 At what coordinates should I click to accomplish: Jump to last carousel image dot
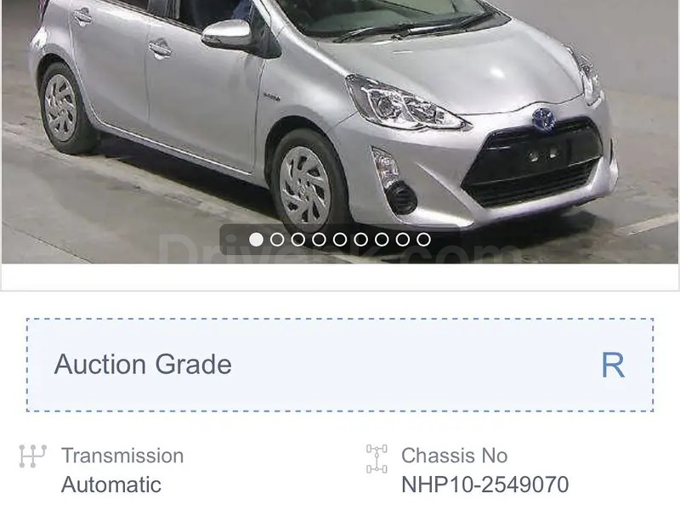tap(423, 240)
